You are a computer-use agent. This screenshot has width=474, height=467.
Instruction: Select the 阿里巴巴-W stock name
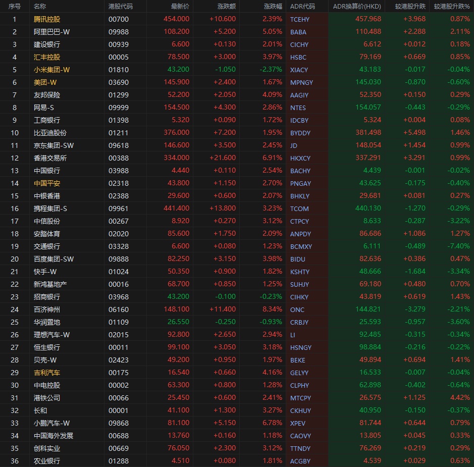click(51, 32)
